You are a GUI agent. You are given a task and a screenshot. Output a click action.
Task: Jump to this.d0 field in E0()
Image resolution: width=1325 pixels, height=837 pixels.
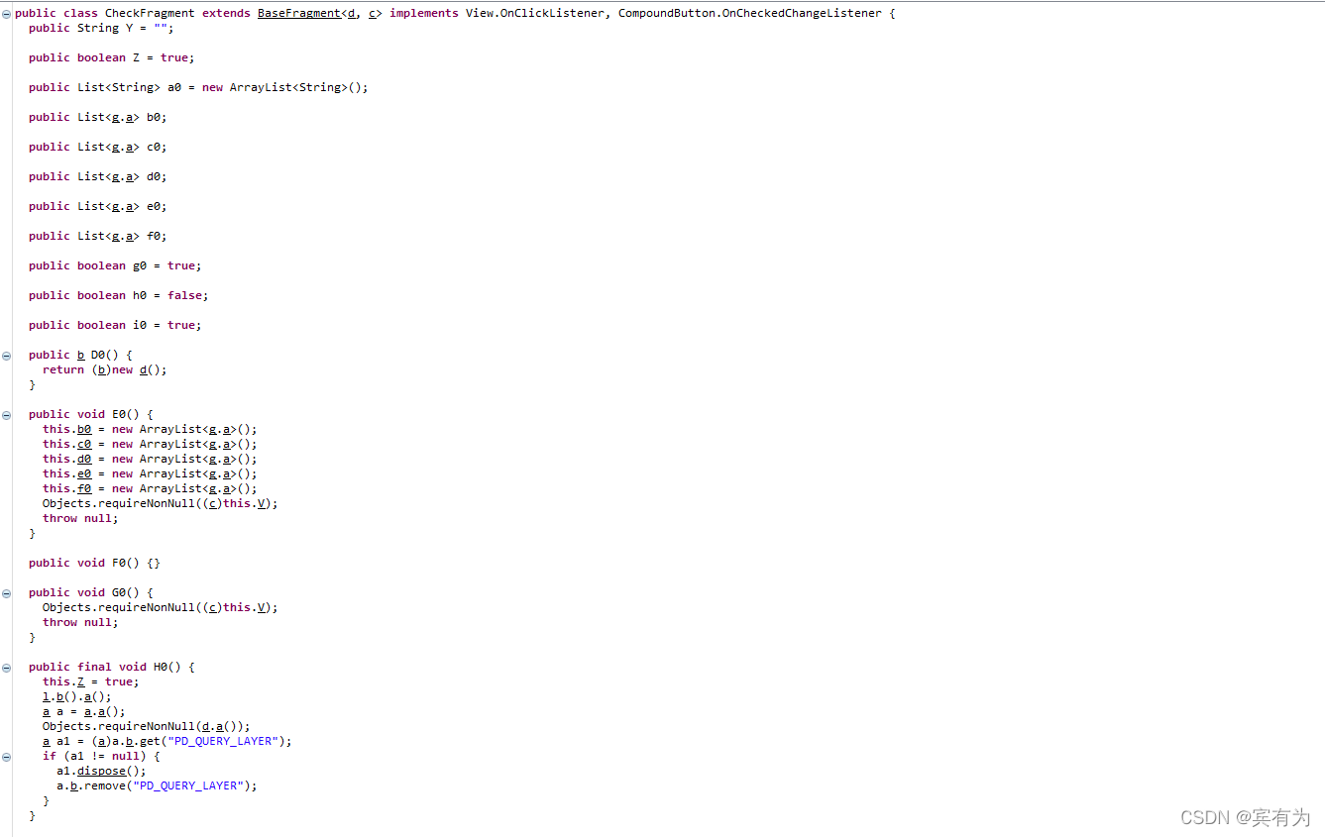click(83, 459)
